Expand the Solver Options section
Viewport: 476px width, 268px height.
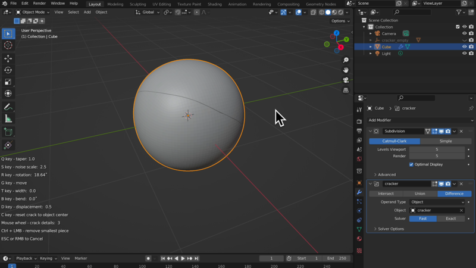click(390, 229)
